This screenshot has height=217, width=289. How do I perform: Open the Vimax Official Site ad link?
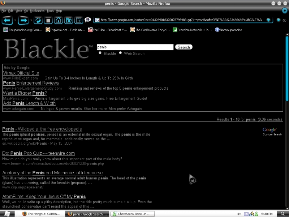coord(21,73)
